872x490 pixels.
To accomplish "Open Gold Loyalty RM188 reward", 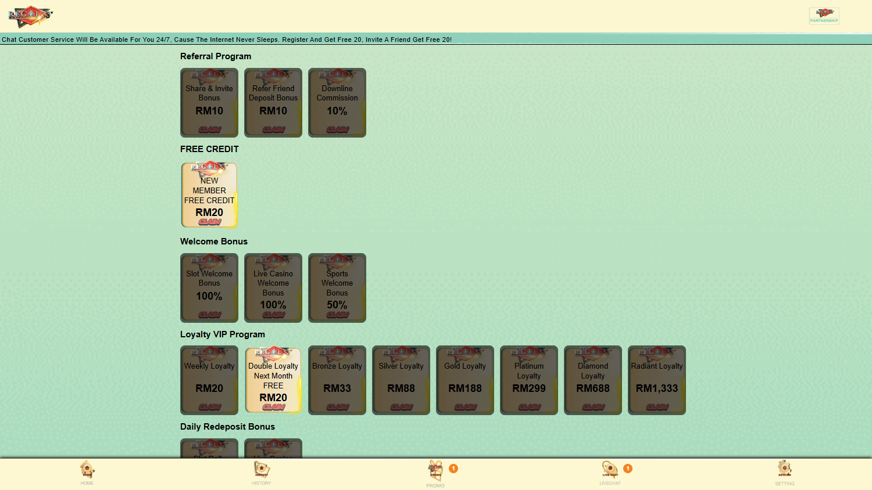I will pos(465,380).
